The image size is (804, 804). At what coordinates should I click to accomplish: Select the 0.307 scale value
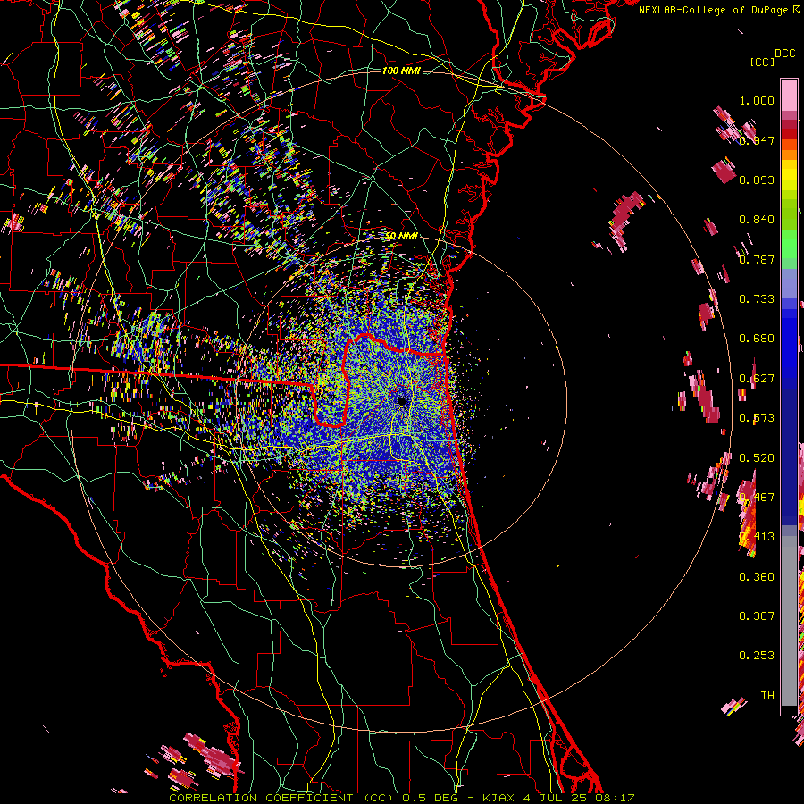[757, 616]
